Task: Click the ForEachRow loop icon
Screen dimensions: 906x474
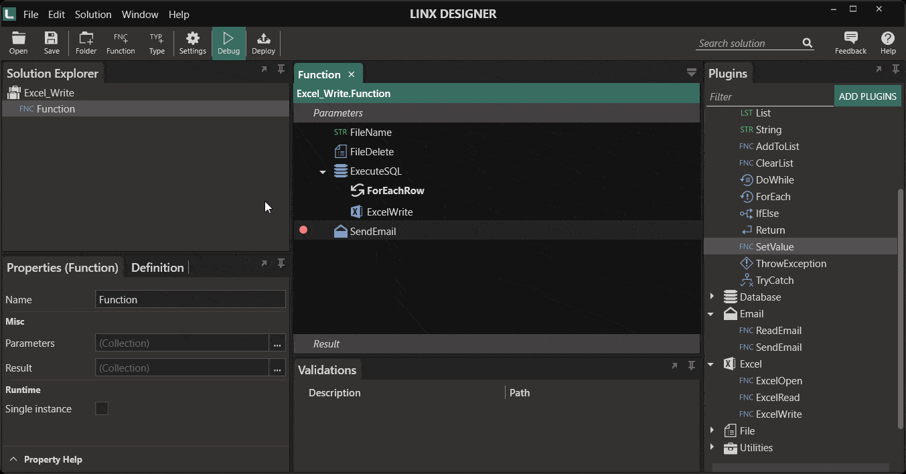Action: point(357,191)
